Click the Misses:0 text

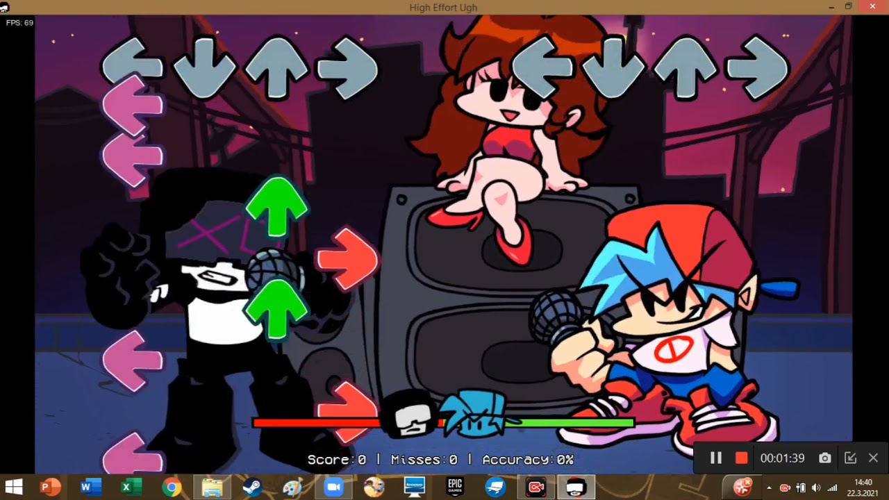[424, 460]
